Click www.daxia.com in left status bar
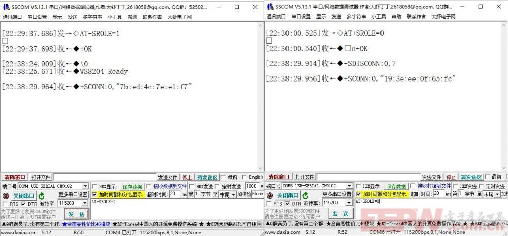Screen dimensions: 508x236 click(x=19, y=232)
